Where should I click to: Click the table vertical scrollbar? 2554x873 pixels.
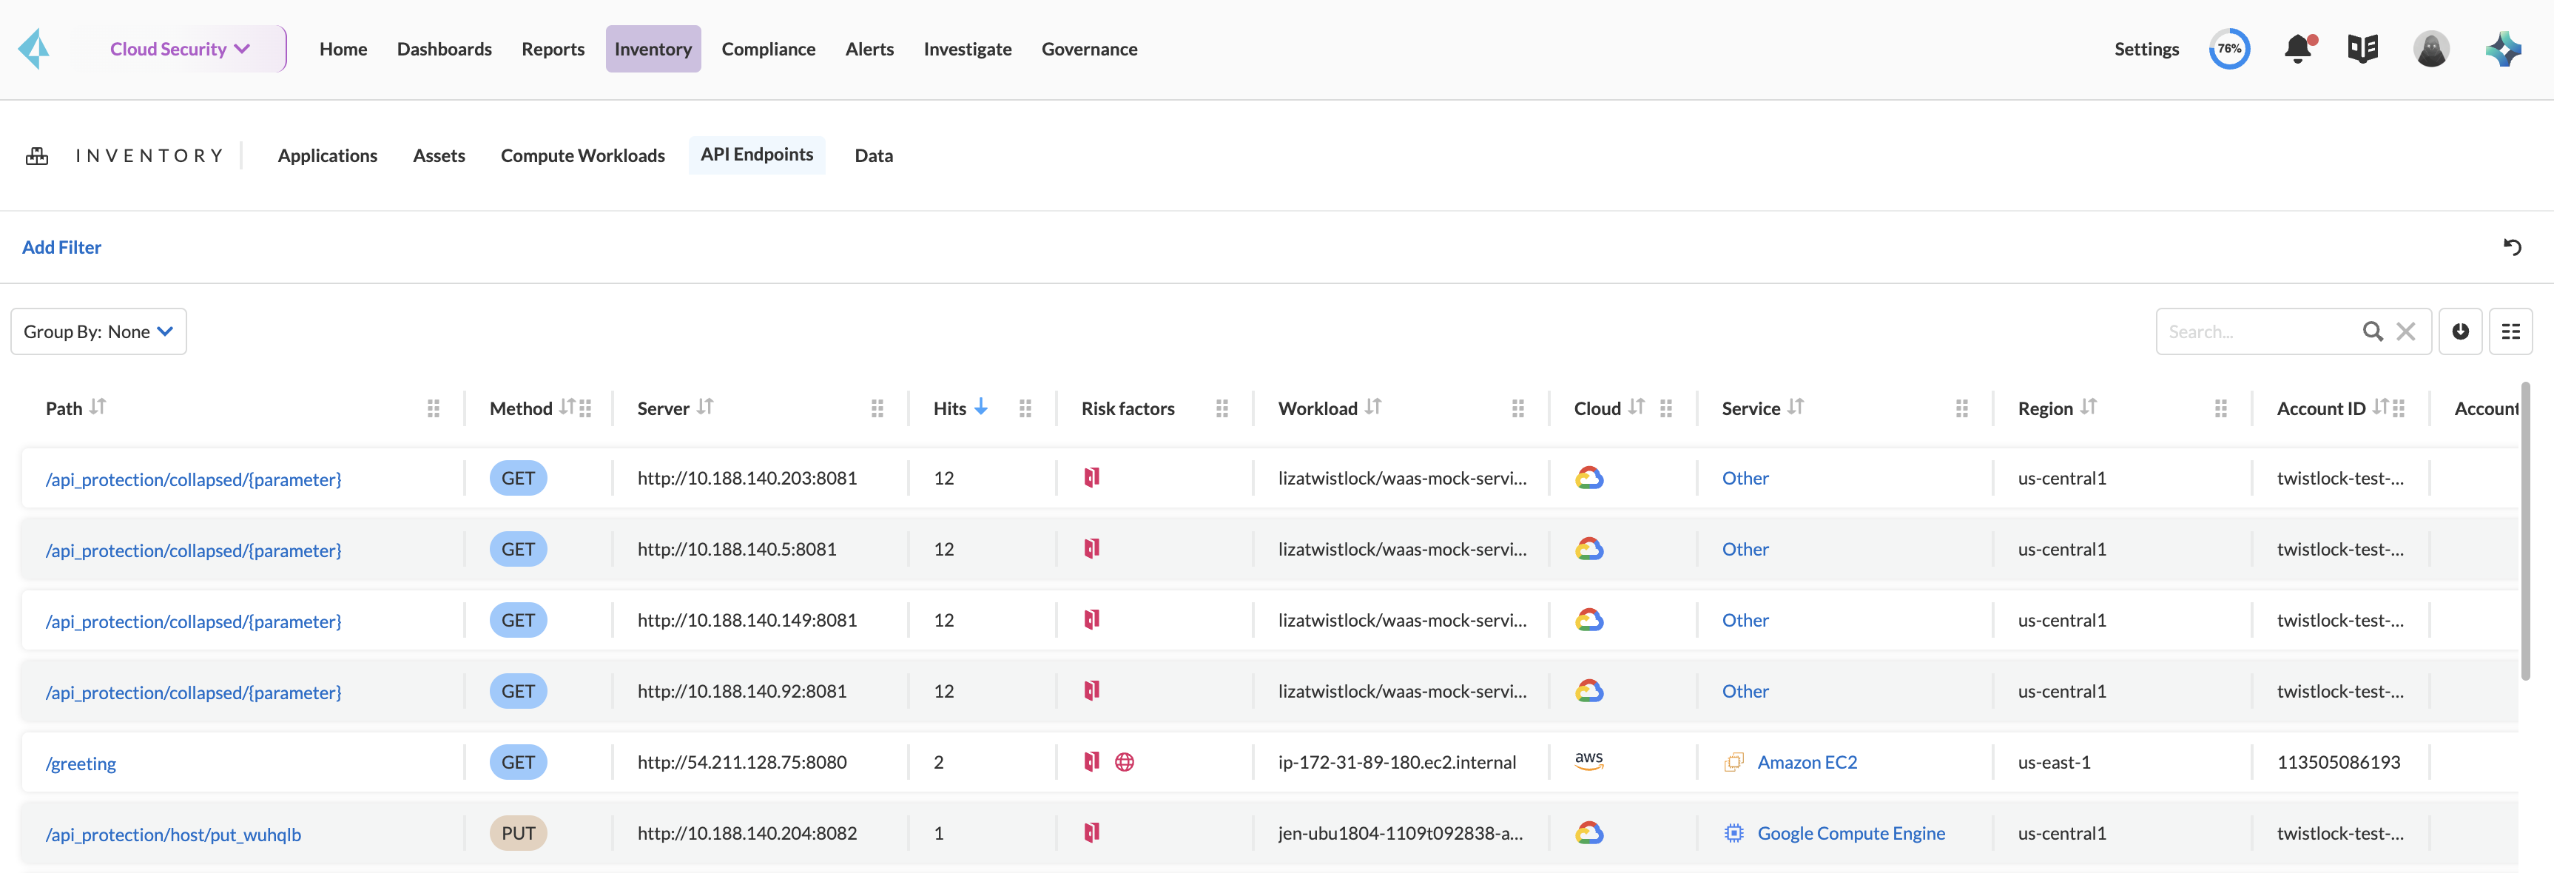point(2524,532)
